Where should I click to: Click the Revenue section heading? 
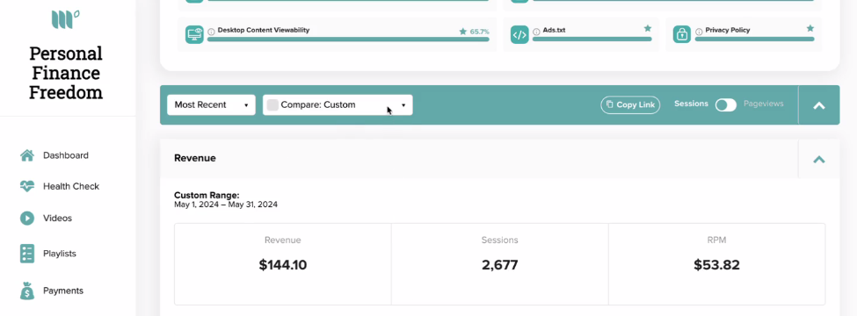pos(195,158)
